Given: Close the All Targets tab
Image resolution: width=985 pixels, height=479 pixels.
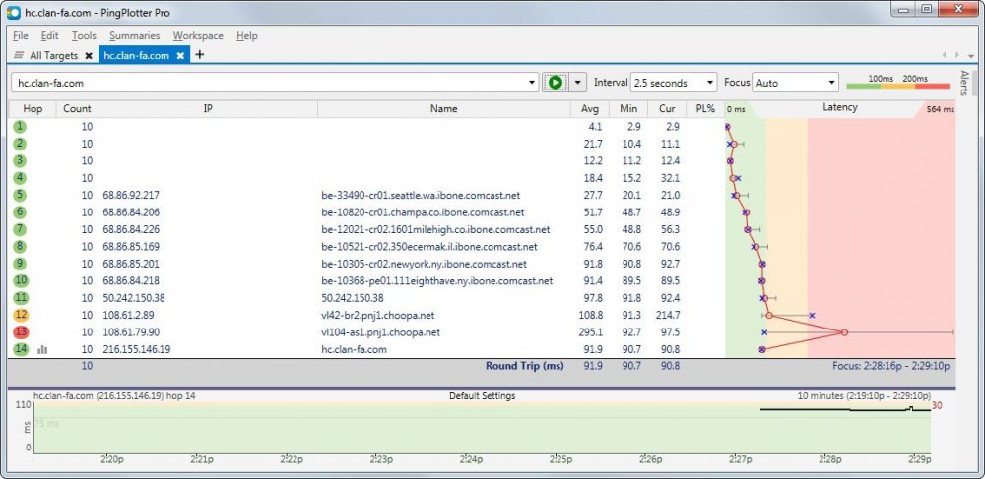Looking at the screenshot, I should pyautogui.click(x=89, y=56).
